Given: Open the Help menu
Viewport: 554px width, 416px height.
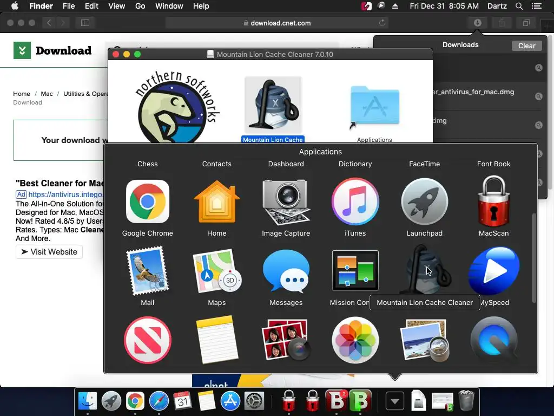Looking at the screenshot, I should click(201, 6).
